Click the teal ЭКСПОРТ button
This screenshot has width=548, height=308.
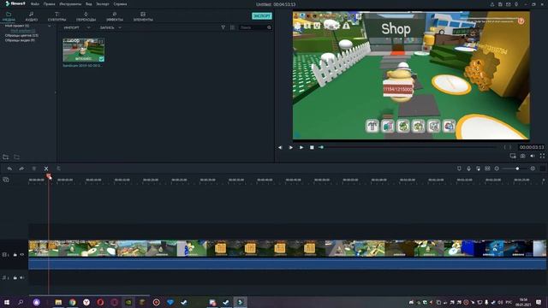click(262, 16)
